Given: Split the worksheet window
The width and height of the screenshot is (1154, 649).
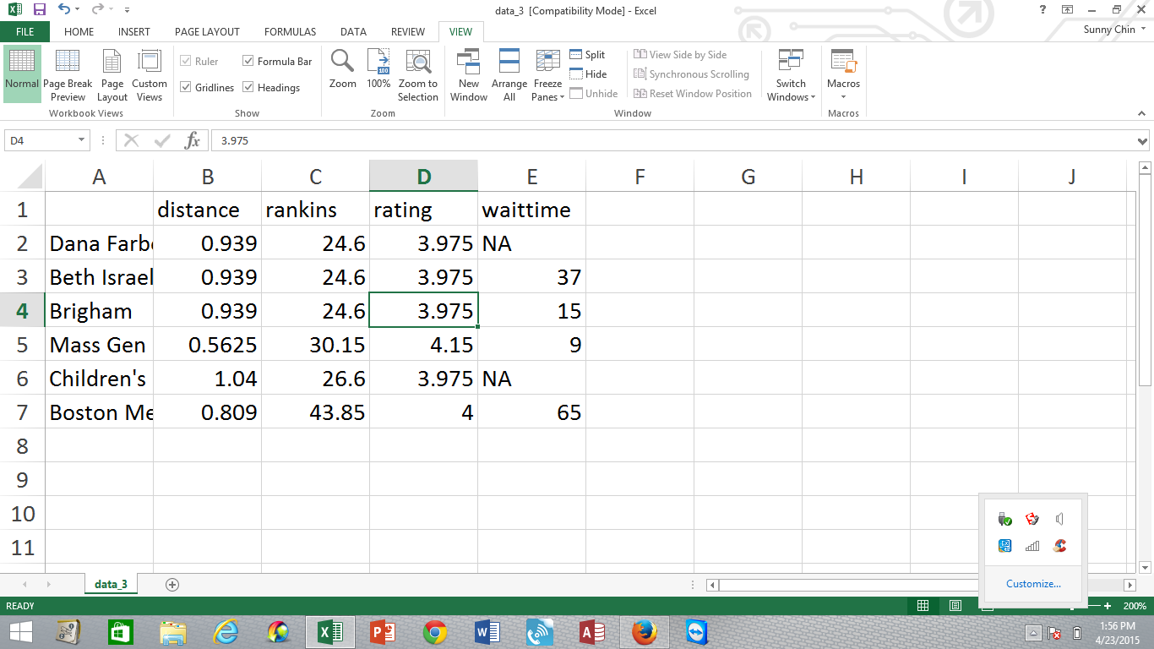Looking at the screenshot, I should coord(587,55).
